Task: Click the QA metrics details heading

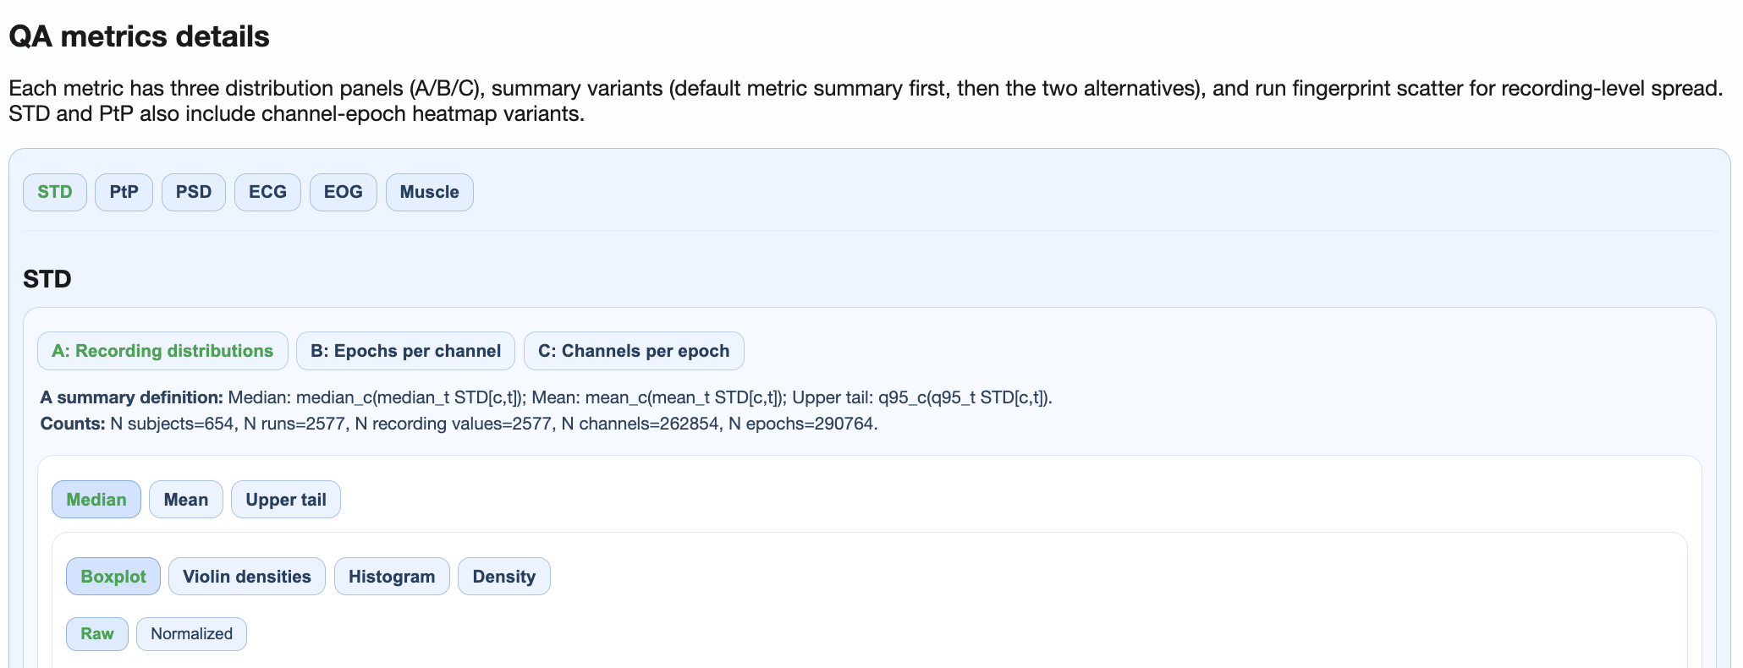Action: (x=139, y=36)
